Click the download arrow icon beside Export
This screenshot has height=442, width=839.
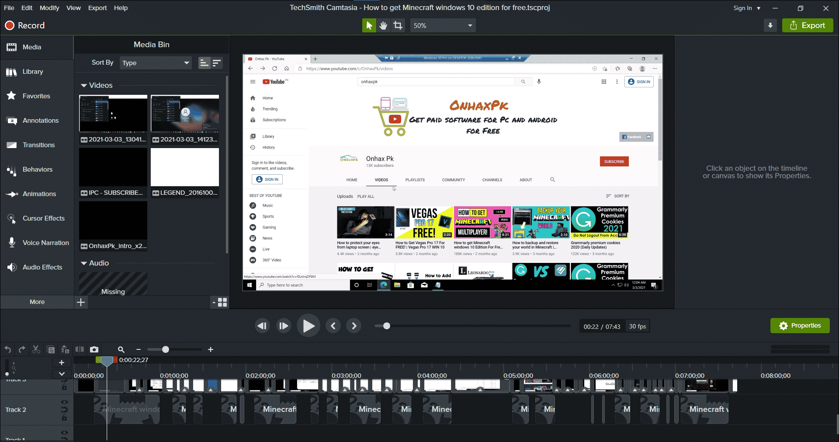pos(770,25)
